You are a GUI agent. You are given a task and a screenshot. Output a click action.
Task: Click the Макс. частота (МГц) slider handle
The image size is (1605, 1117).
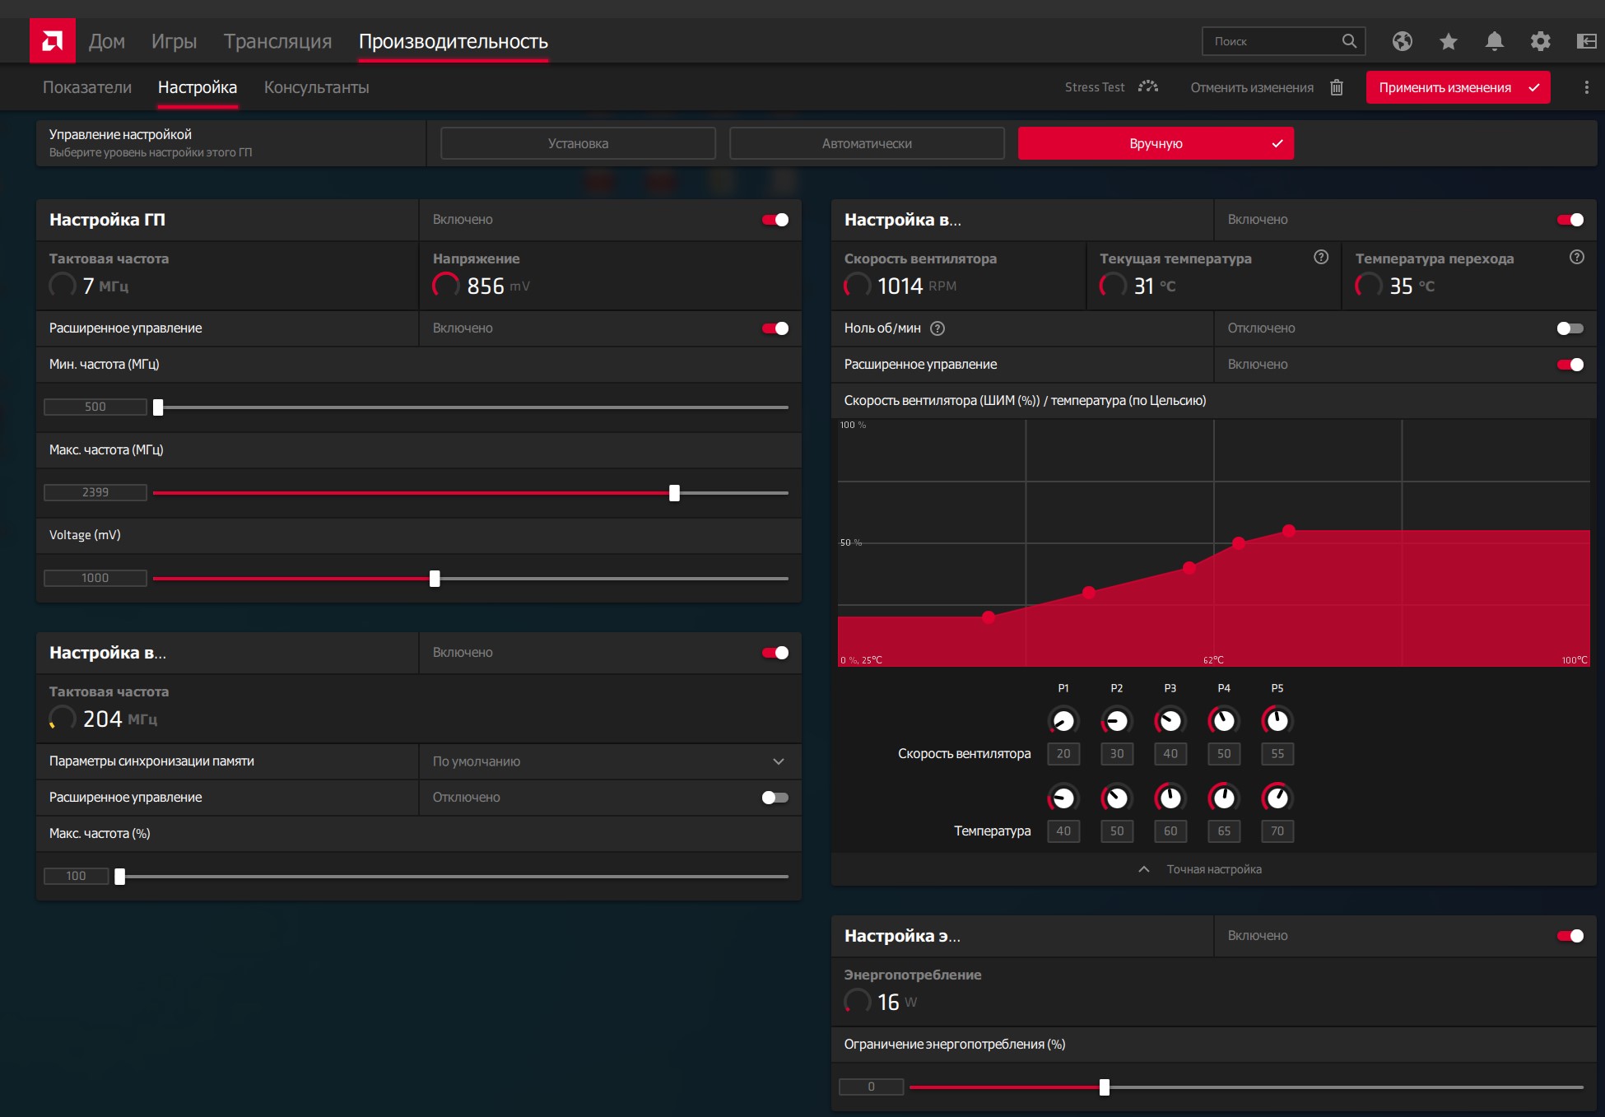coord(674,493)
